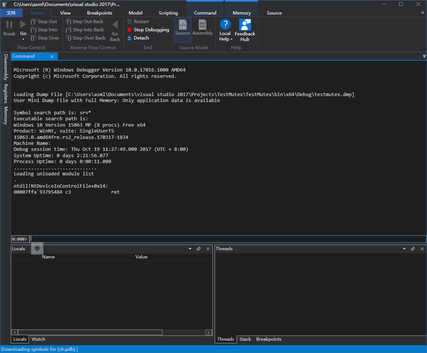Open the Command ribbon tab
Image resolution: width=427 pixels, height=353 pixels.
tap(205, 13)
